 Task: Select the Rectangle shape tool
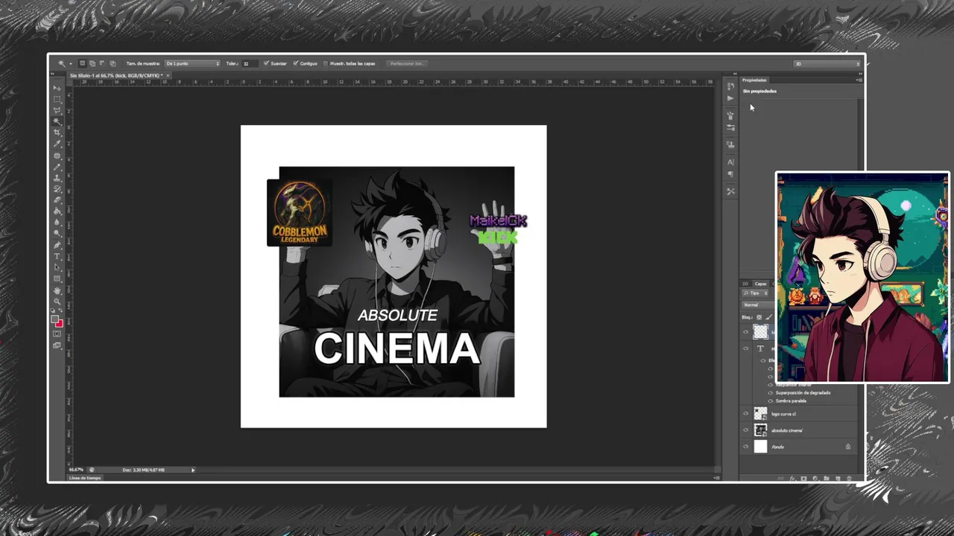pyautogui.click(x=57, y=278)
